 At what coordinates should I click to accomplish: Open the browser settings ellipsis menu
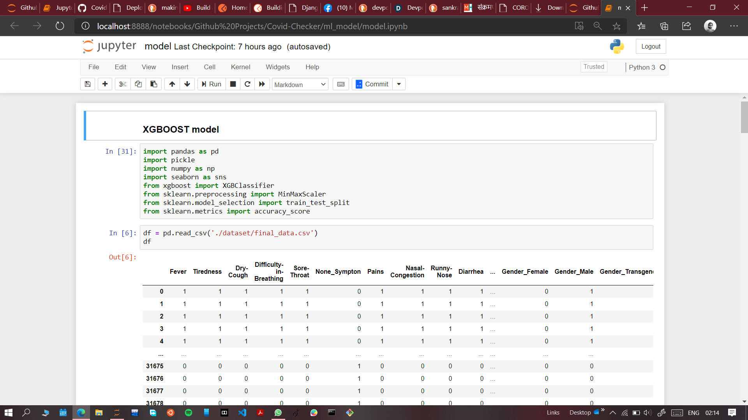pos(734,26)
